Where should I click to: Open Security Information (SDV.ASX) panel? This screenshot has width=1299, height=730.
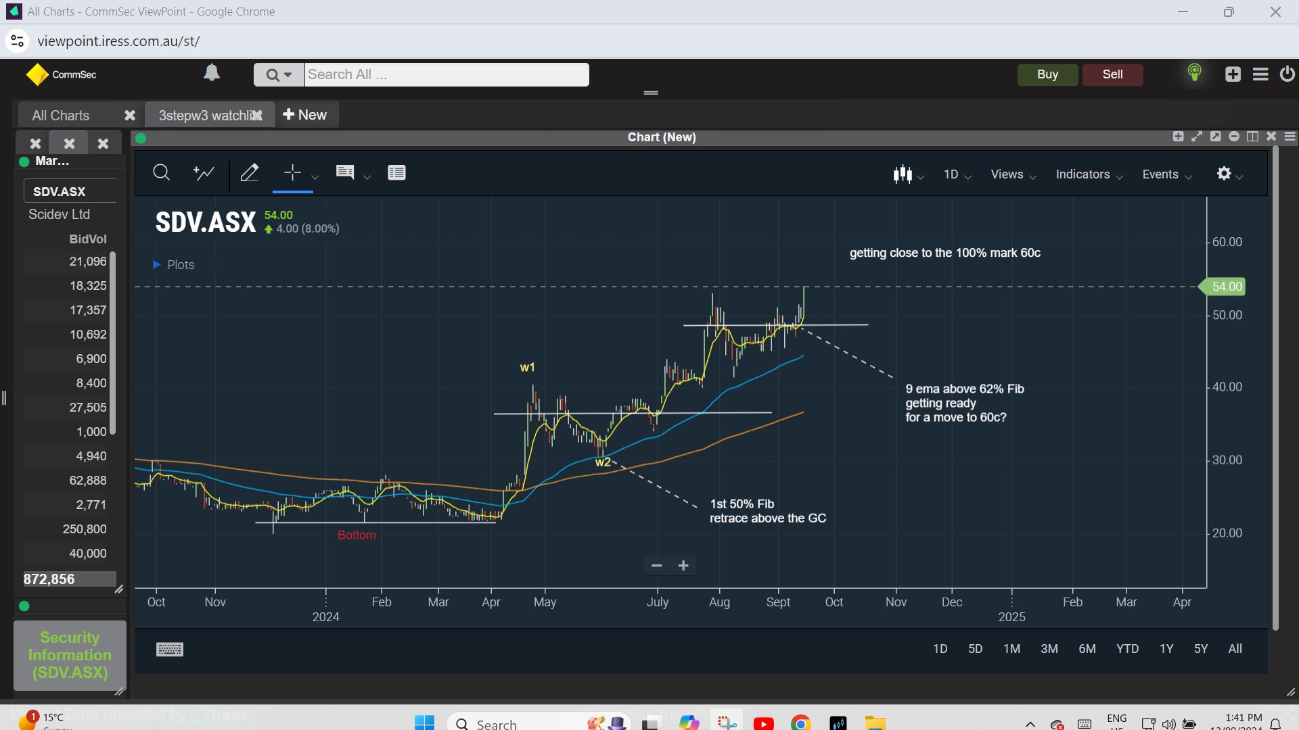coord(70,655)
